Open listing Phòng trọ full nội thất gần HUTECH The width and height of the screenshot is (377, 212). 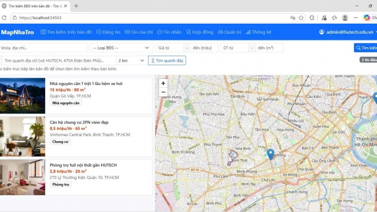pyautogui.click(x=83, y=165)
